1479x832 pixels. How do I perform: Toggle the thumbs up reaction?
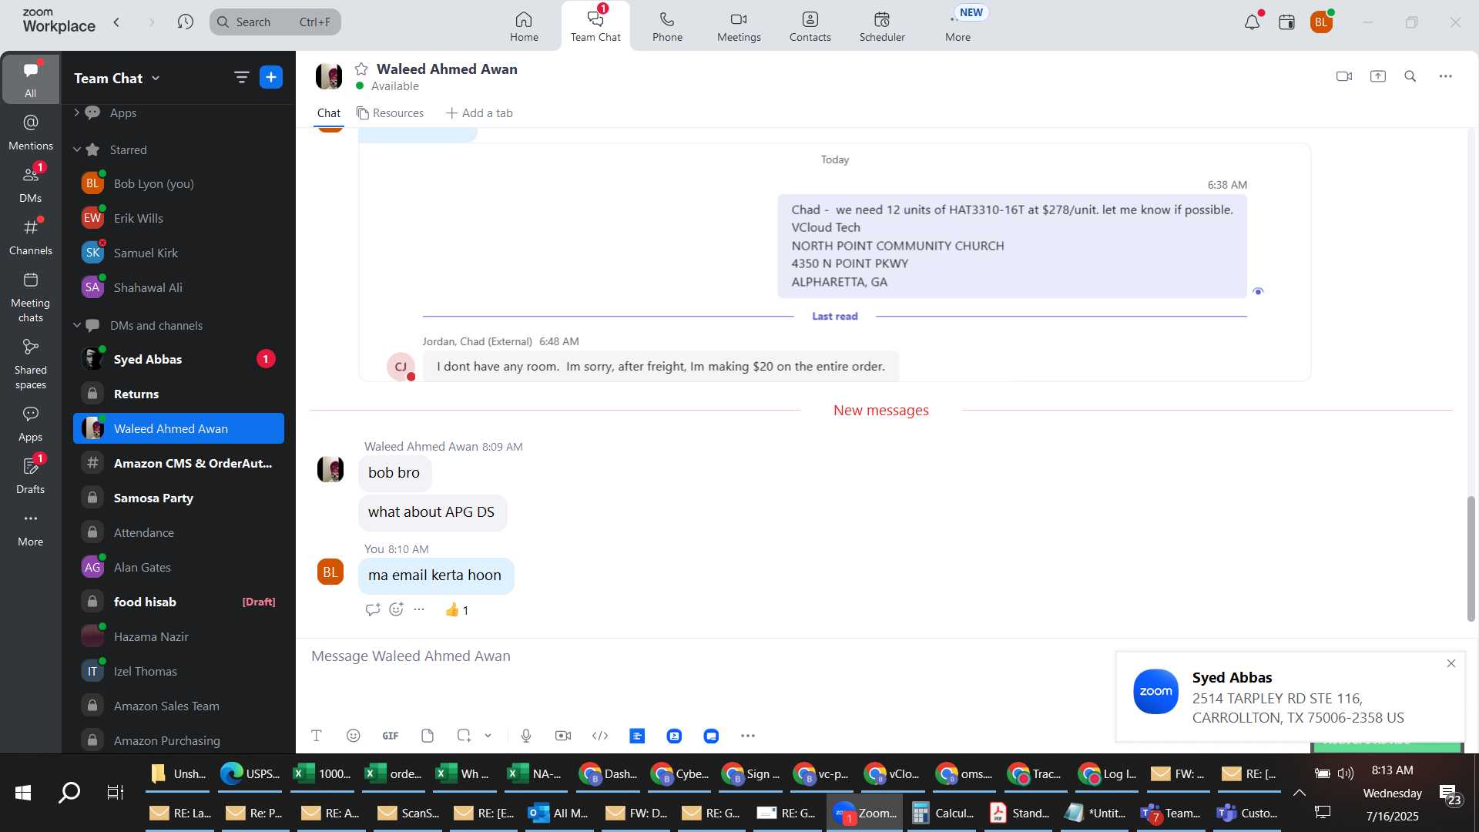tap(457, 610)
